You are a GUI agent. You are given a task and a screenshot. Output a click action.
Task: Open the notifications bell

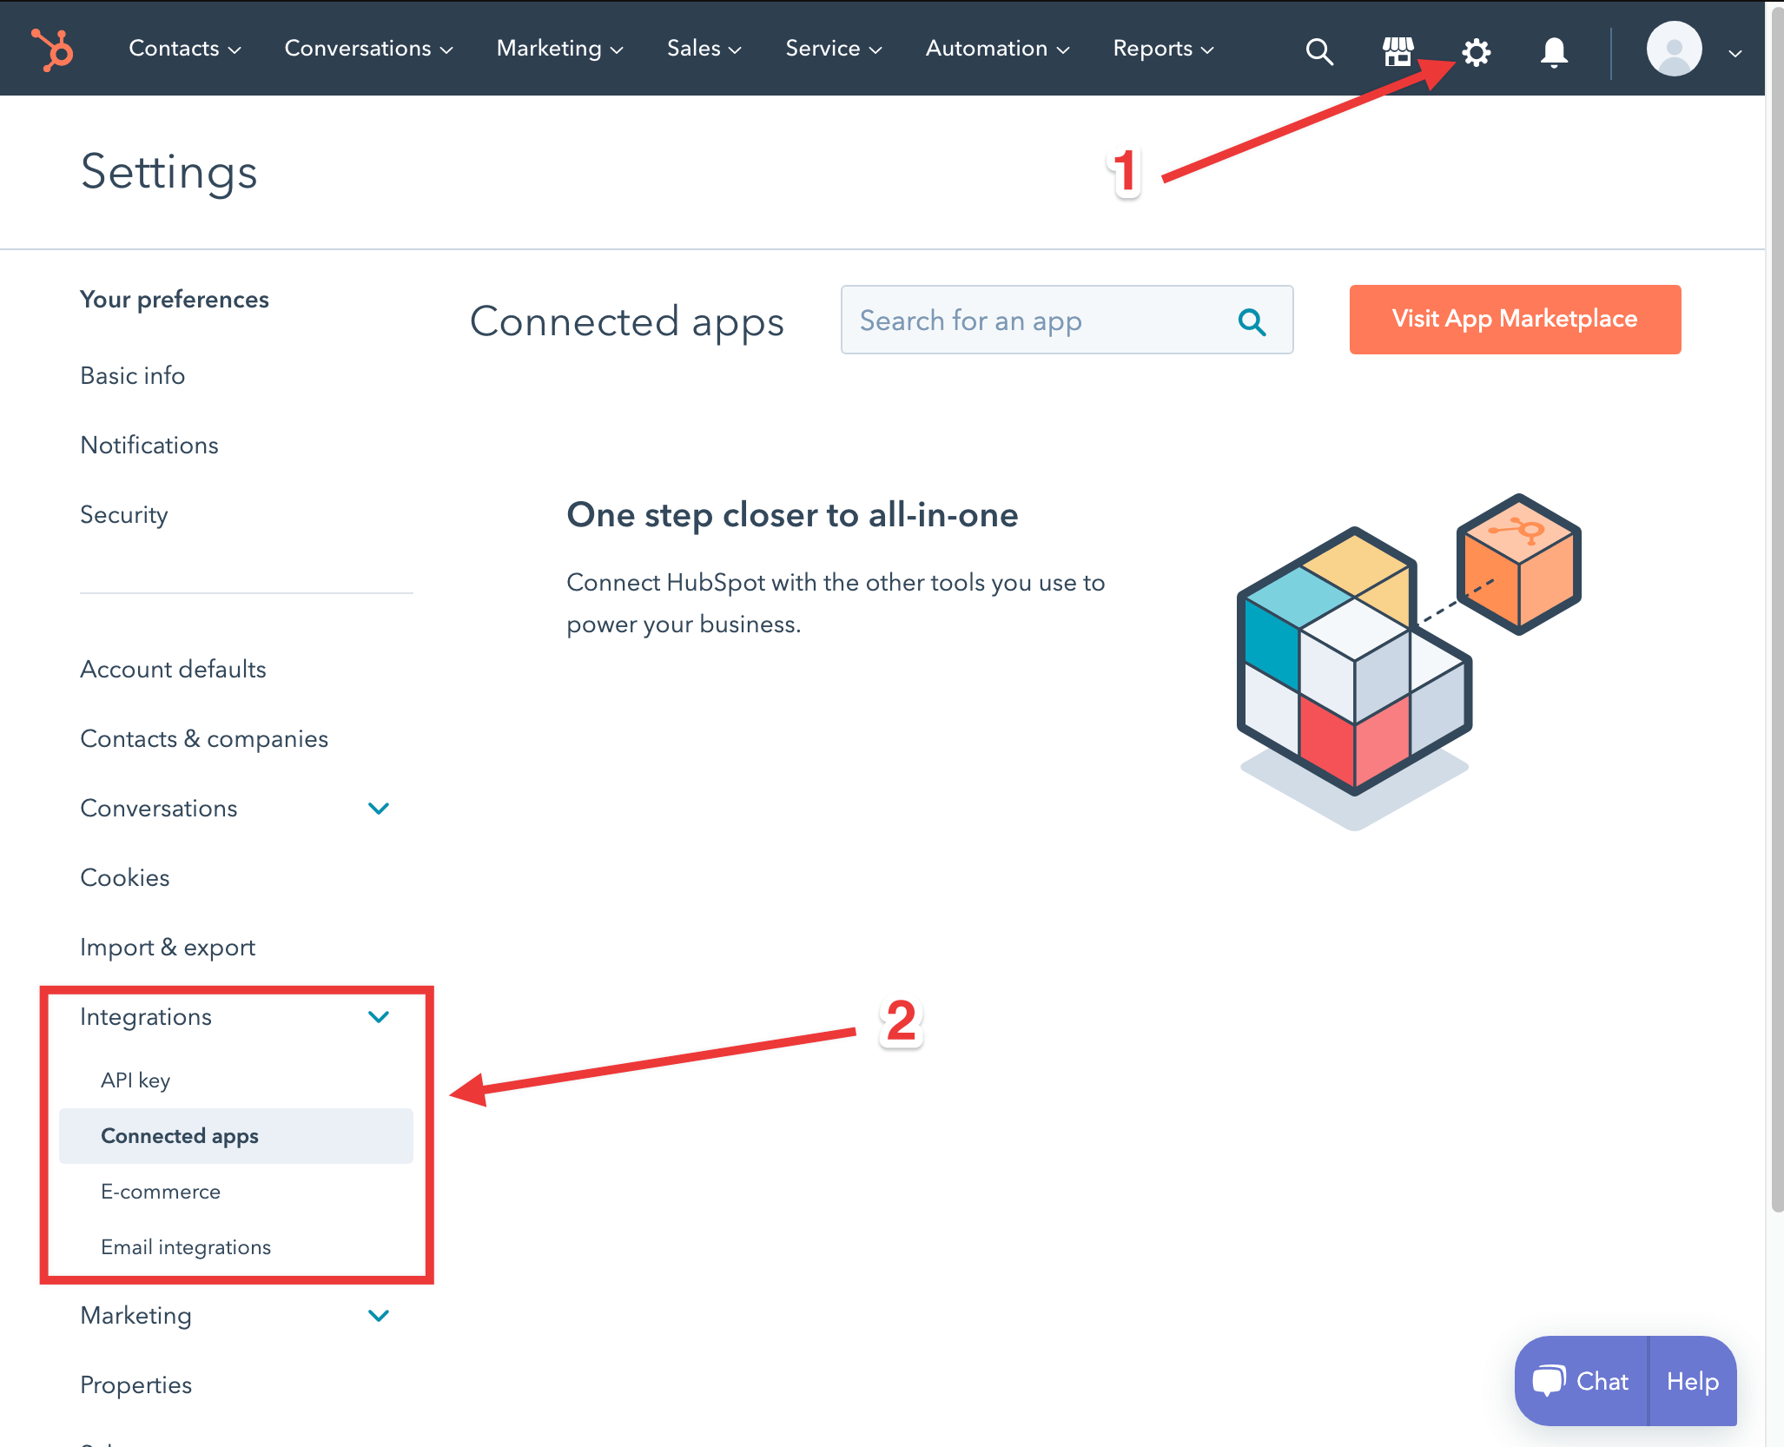click(x=1552, y=52)
